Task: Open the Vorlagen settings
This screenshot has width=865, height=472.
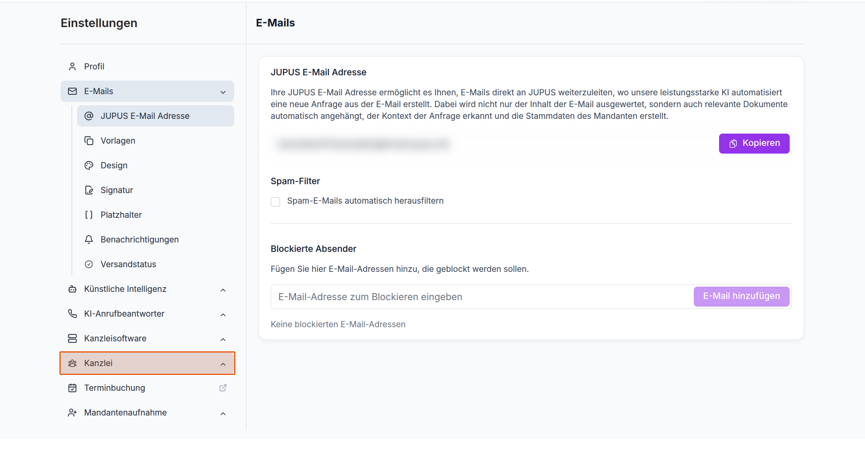Action: 155,141
